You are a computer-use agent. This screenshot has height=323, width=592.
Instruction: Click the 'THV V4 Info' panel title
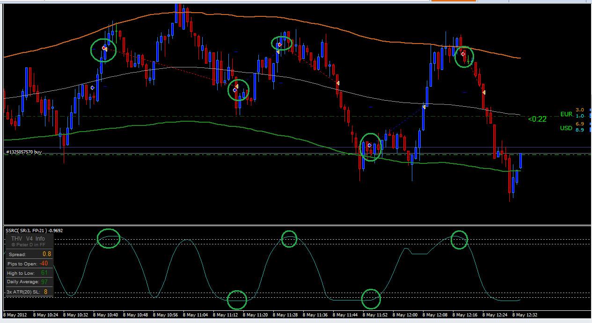click(28, 239)
